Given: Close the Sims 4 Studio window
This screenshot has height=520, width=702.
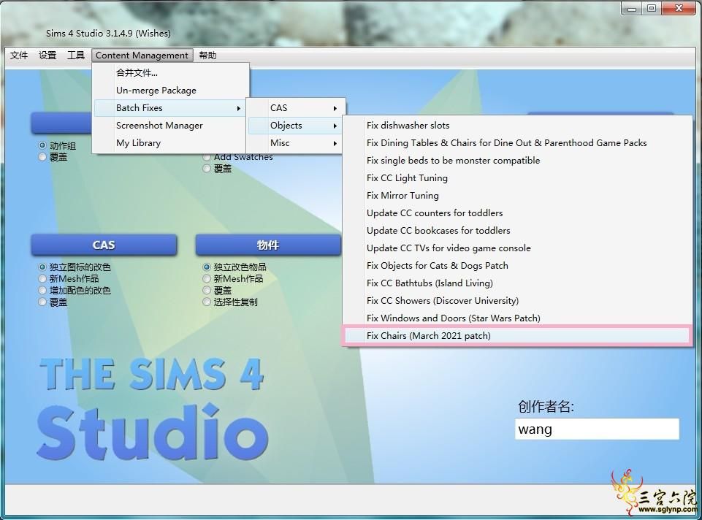Looking at the screenshot, I should click(679, 8).
